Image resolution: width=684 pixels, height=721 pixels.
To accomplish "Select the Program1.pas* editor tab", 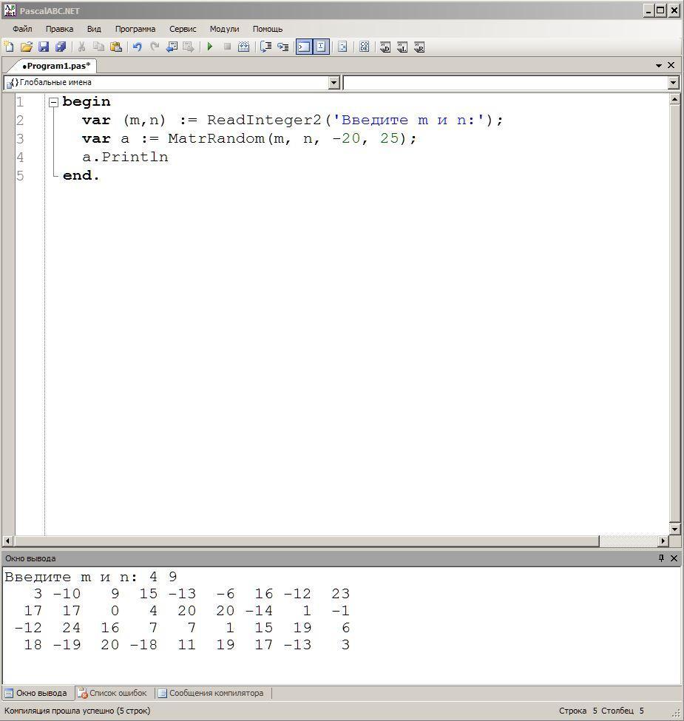I will [x=56, y=66].
